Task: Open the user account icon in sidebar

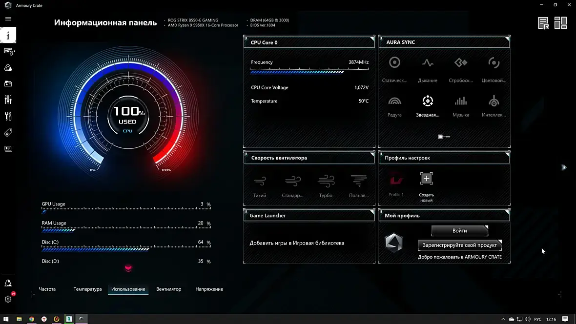Action: (x=8, y=283)
